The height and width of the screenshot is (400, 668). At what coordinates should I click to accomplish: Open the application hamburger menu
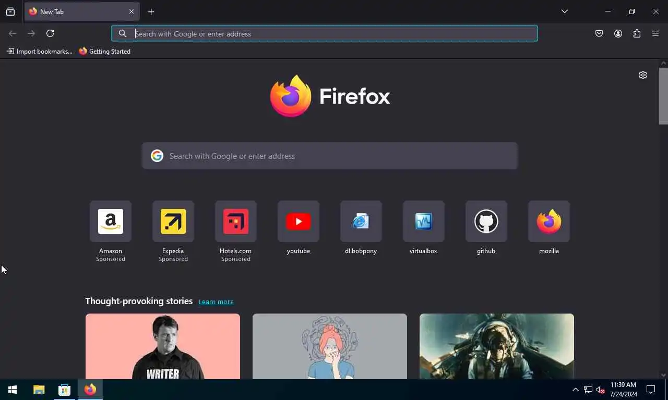coord(655,33)
